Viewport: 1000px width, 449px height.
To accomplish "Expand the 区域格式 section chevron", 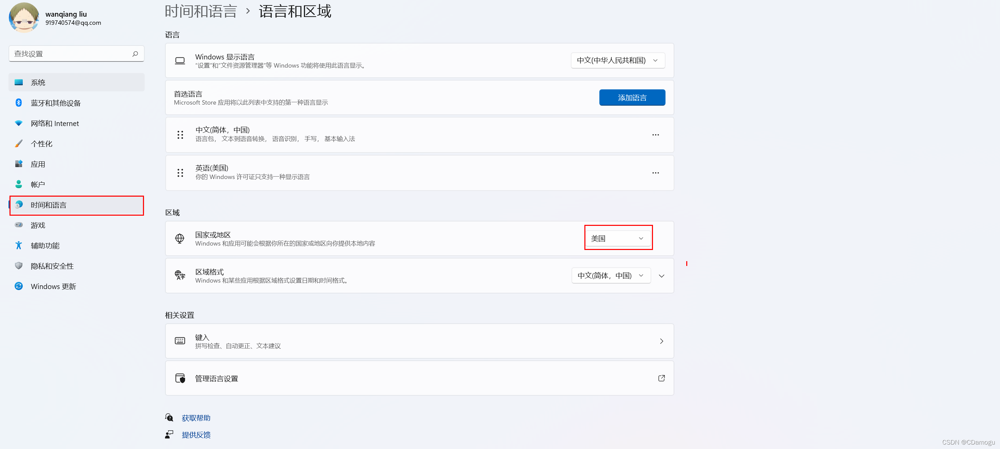I will [x=661, y=276].
